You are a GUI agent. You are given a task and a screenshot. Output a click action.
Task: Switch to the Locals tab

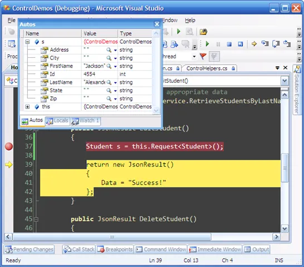coord(57,121)
